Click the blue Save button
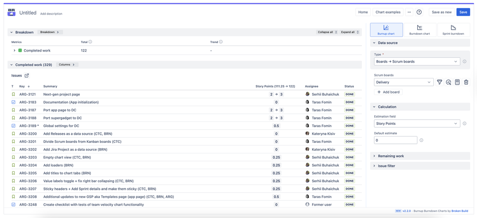477x218 pixels. coord(463,12)
